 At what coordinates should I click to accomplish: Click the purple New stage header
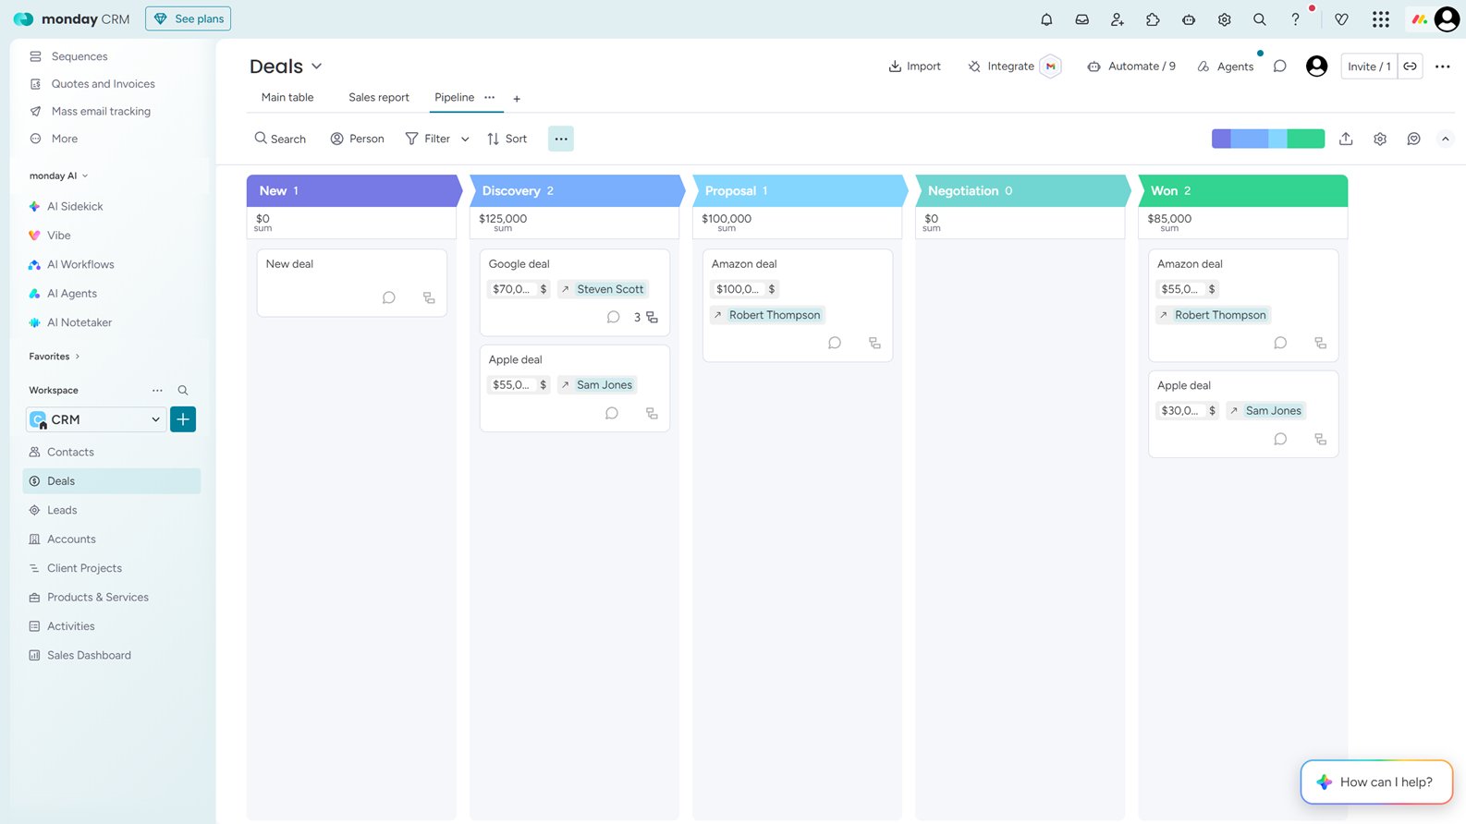tap(353, 191)
